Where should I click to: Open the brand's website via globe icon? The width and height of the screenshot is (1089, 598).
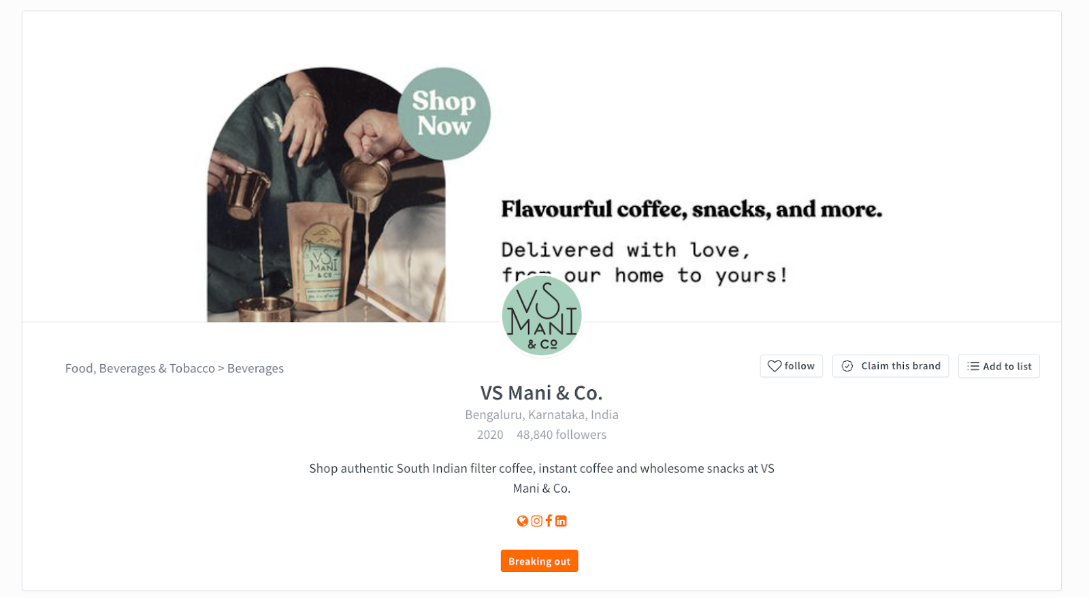pyautogui.click(x=522, y=521)
